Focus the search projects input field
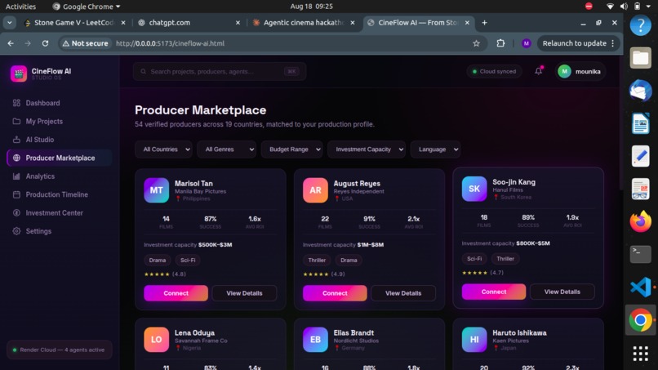The width and height of the screenshot is (658, 370). click(x=220, y=71)
